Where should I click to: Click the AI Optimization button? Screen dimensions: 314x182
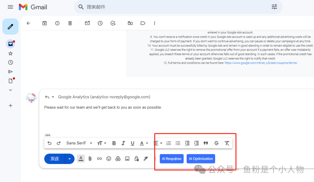tap(201, 159)
